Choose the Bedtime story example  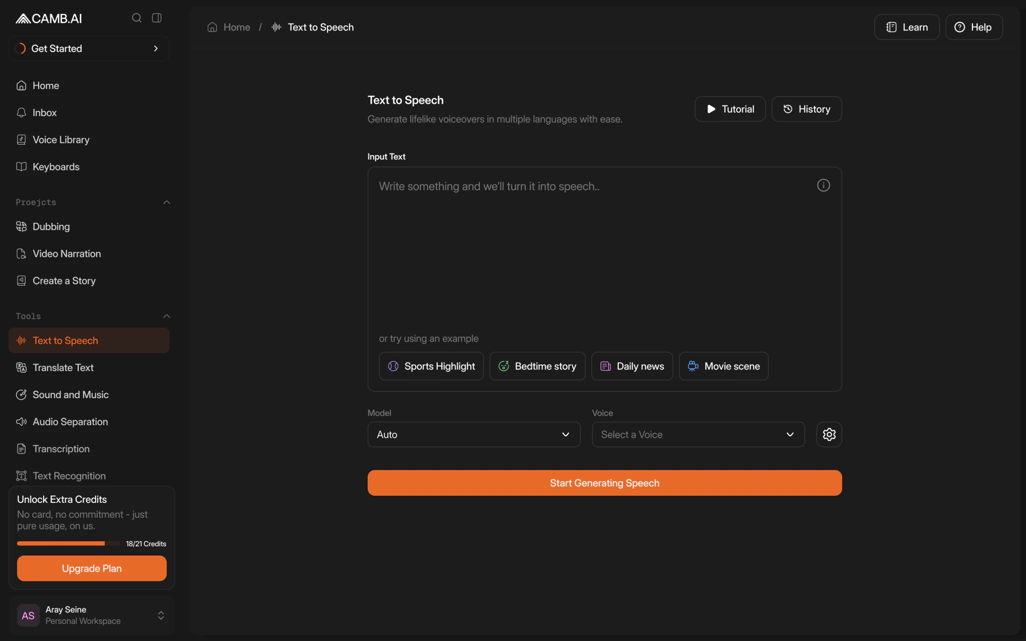pyautogui.click(x=537, y=366)
